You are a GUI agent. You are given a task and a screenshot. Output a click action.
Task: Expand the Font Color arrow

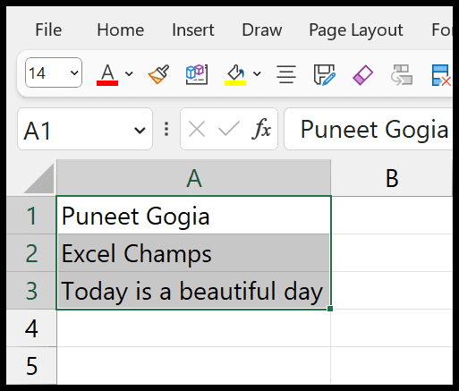click(129, 73)
